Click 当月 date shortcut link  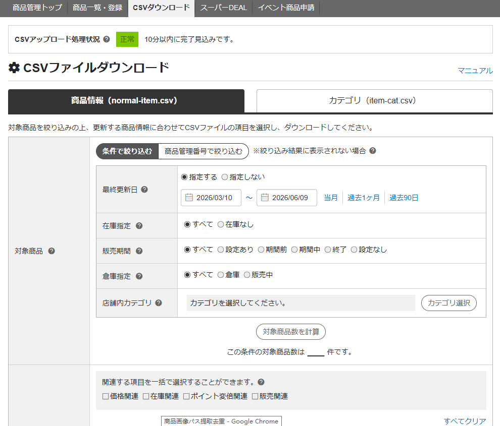click(331, 198)
